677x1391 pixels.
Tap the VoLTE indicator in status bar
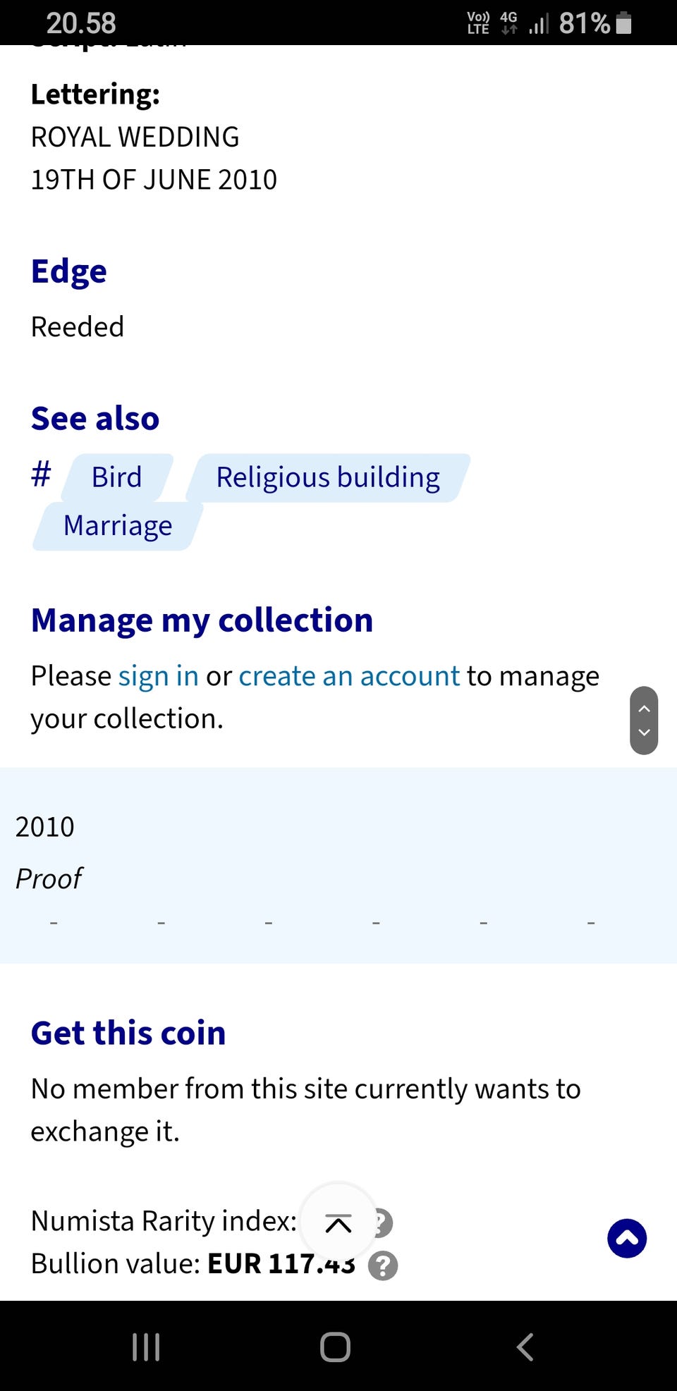(478, 23)
